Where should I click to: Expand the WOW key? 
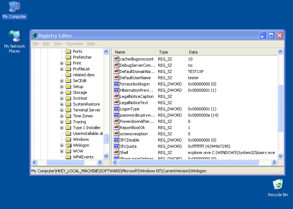point(62,151)
